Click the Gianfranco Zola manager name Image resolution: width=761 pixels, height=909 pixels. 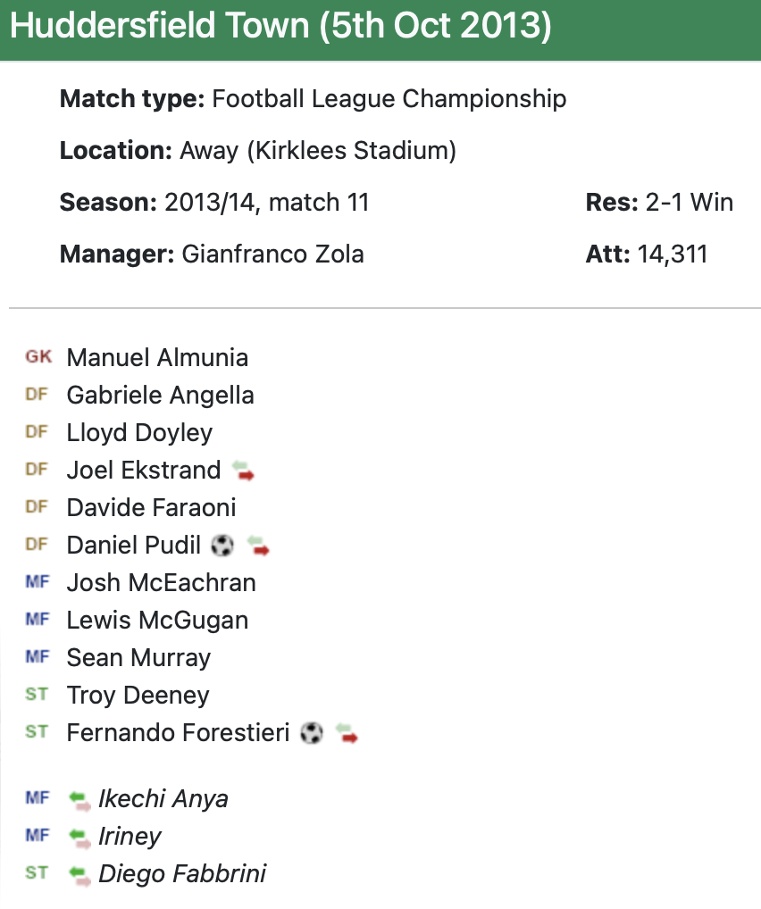click(x=272, y=254)
